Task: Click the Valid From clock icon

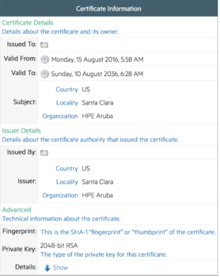Action: (x=45, y=60)
